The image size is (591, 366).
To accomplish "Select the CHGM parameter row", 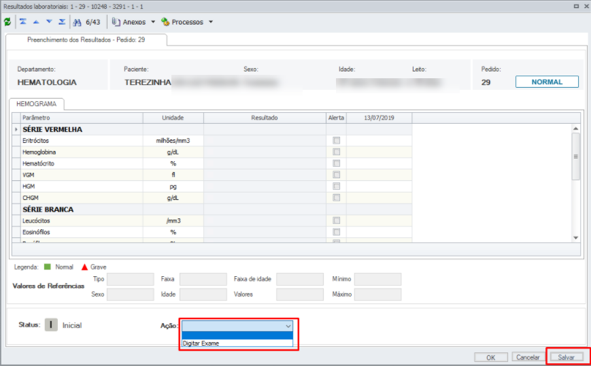I will (x=212, y=197).
